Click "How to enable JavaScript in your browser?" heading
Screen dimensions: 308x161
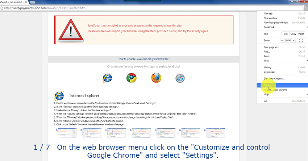143,59
